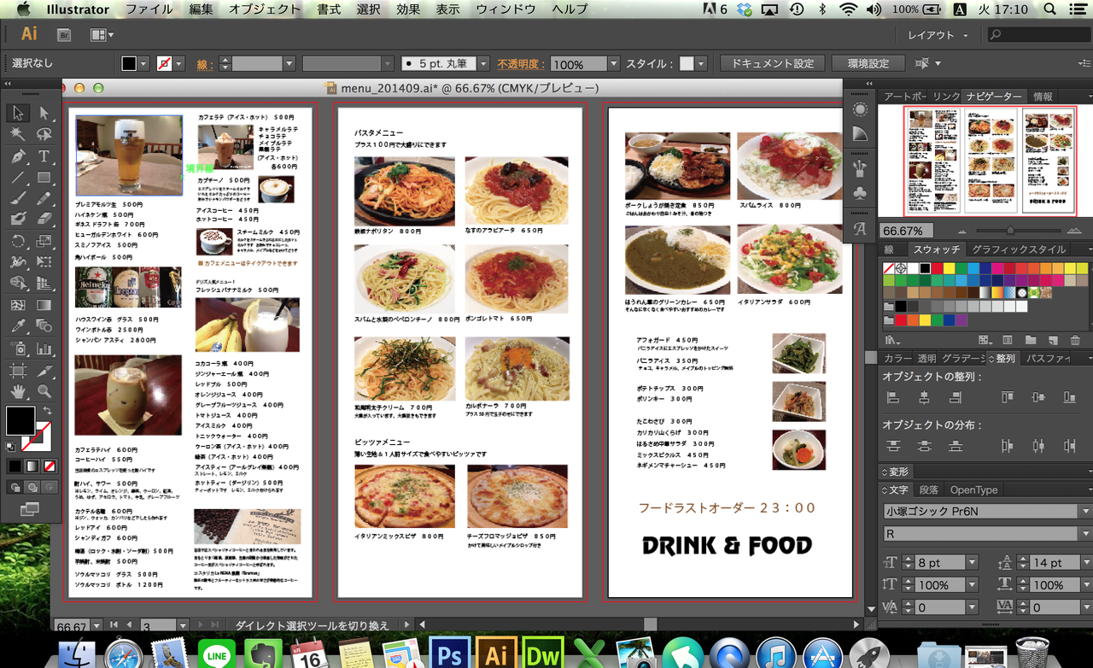Select the Magic Wand tool

click(18, 134)
